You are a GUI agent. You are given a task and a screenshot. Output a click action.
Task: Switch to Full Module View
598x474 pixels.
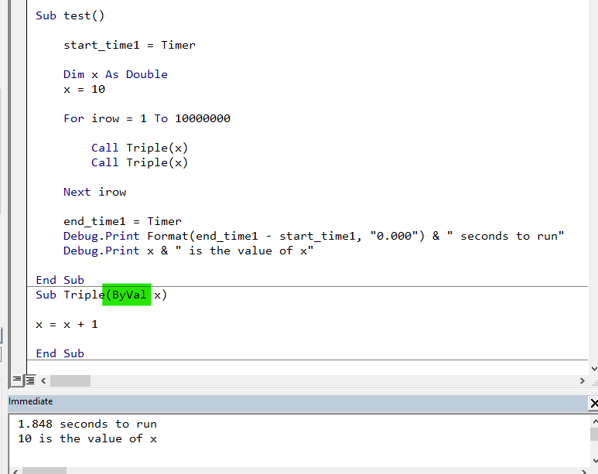30,380
